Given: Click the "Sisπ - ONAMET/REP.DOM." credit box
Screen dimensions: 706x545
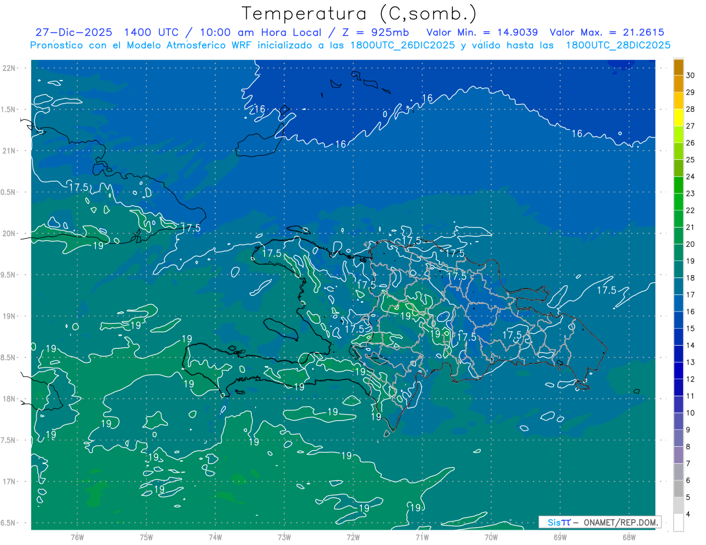Looking at the screenshot, I should (x=600, y=522).
